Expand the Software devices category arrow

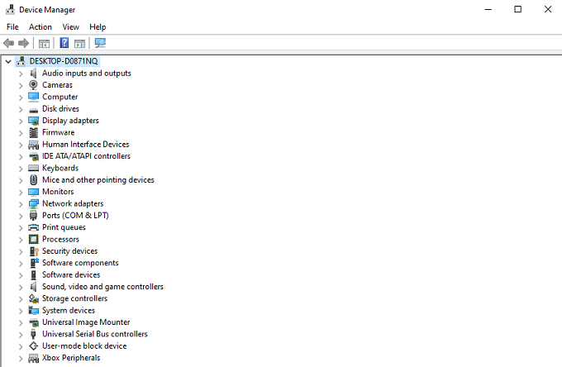[x=21, y=275]
